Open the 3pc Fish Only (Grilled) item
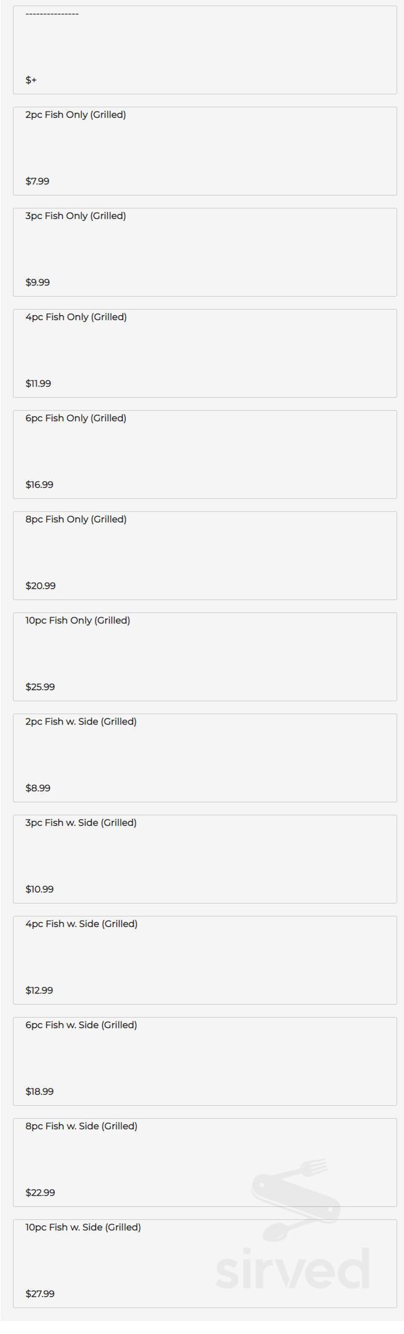Viewport: 404px width, 1334px height. point(76,216)
